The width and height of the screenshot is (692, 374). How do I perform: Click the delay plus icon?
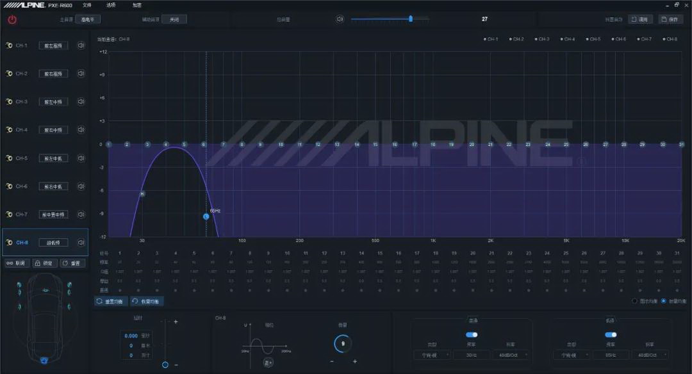click(176, 322)
